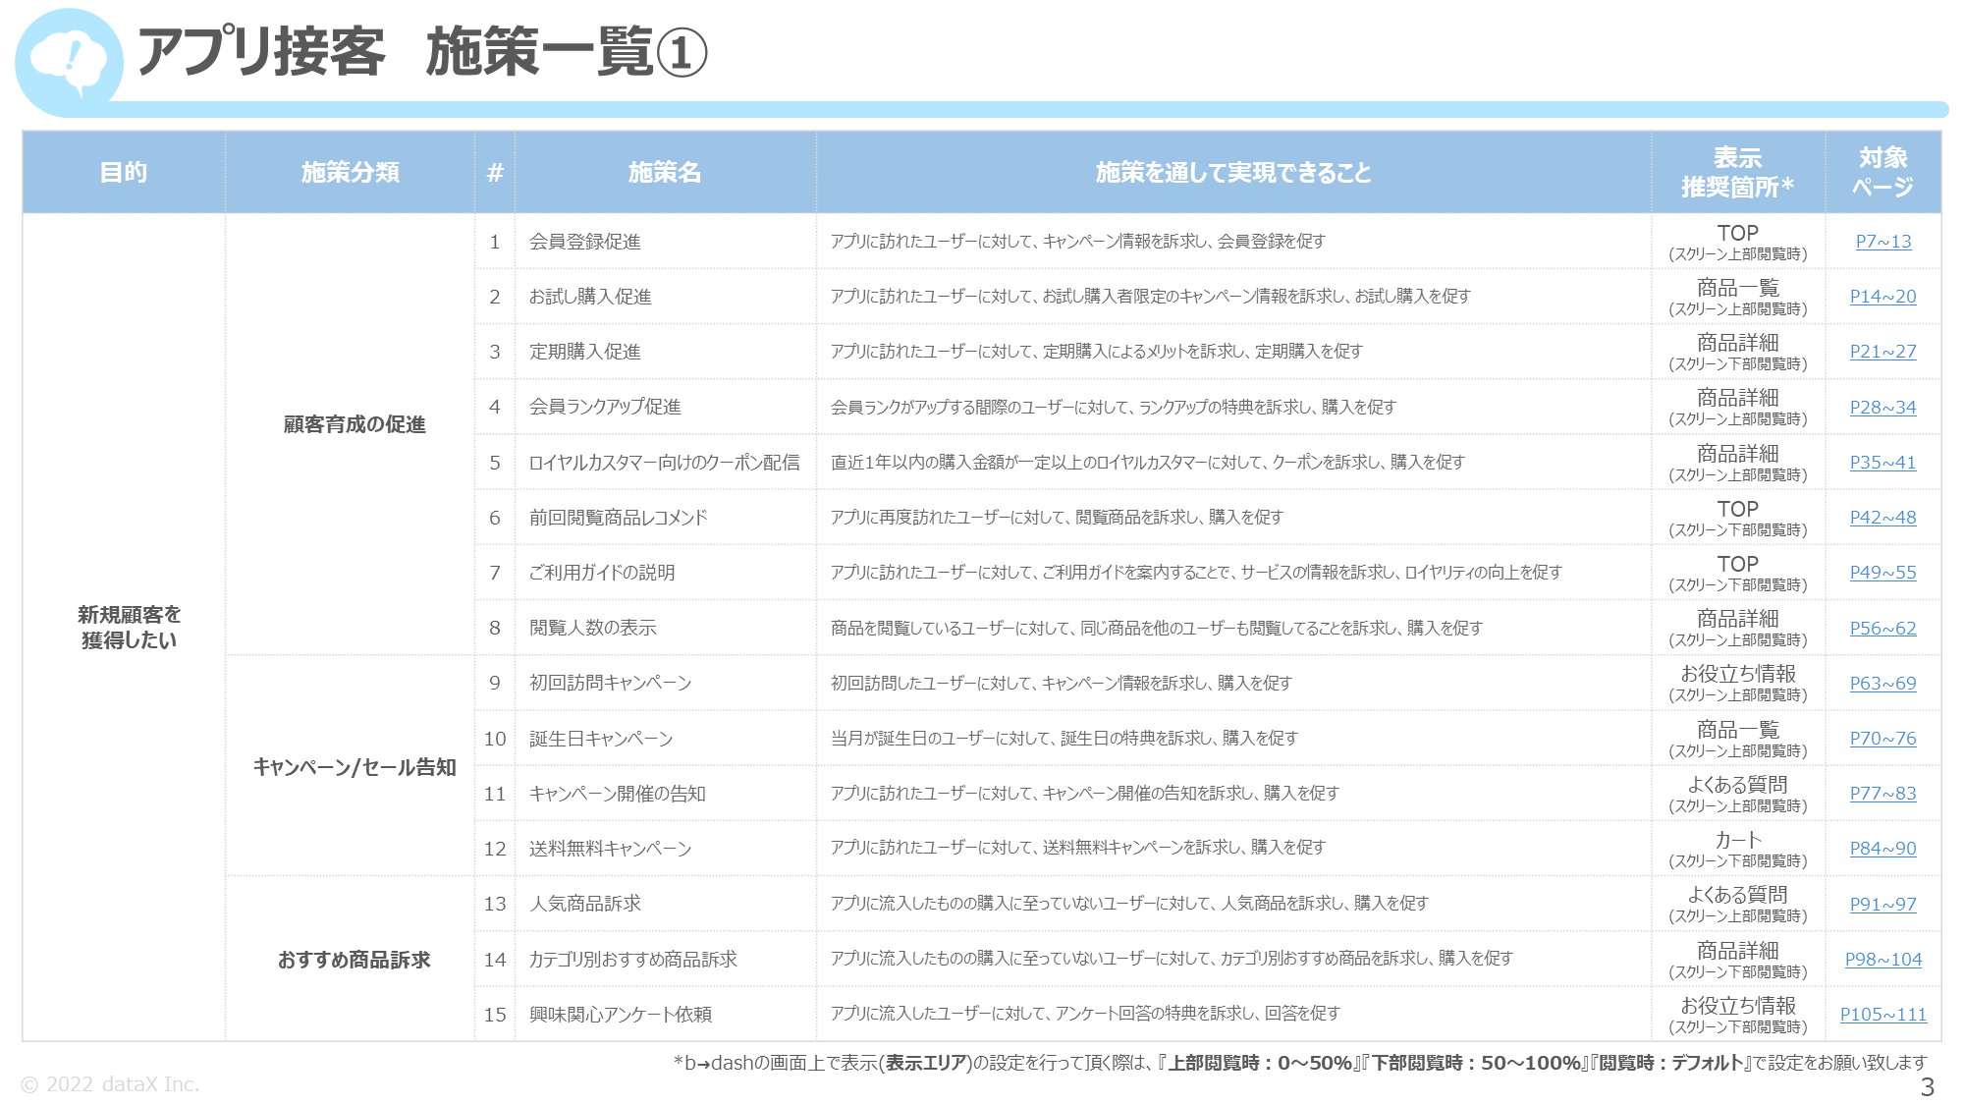Viewport: 1964px width, 1105px height.
Task: Click the slide title アプリ接客 施策一覧①
Action: pos(422,52)
